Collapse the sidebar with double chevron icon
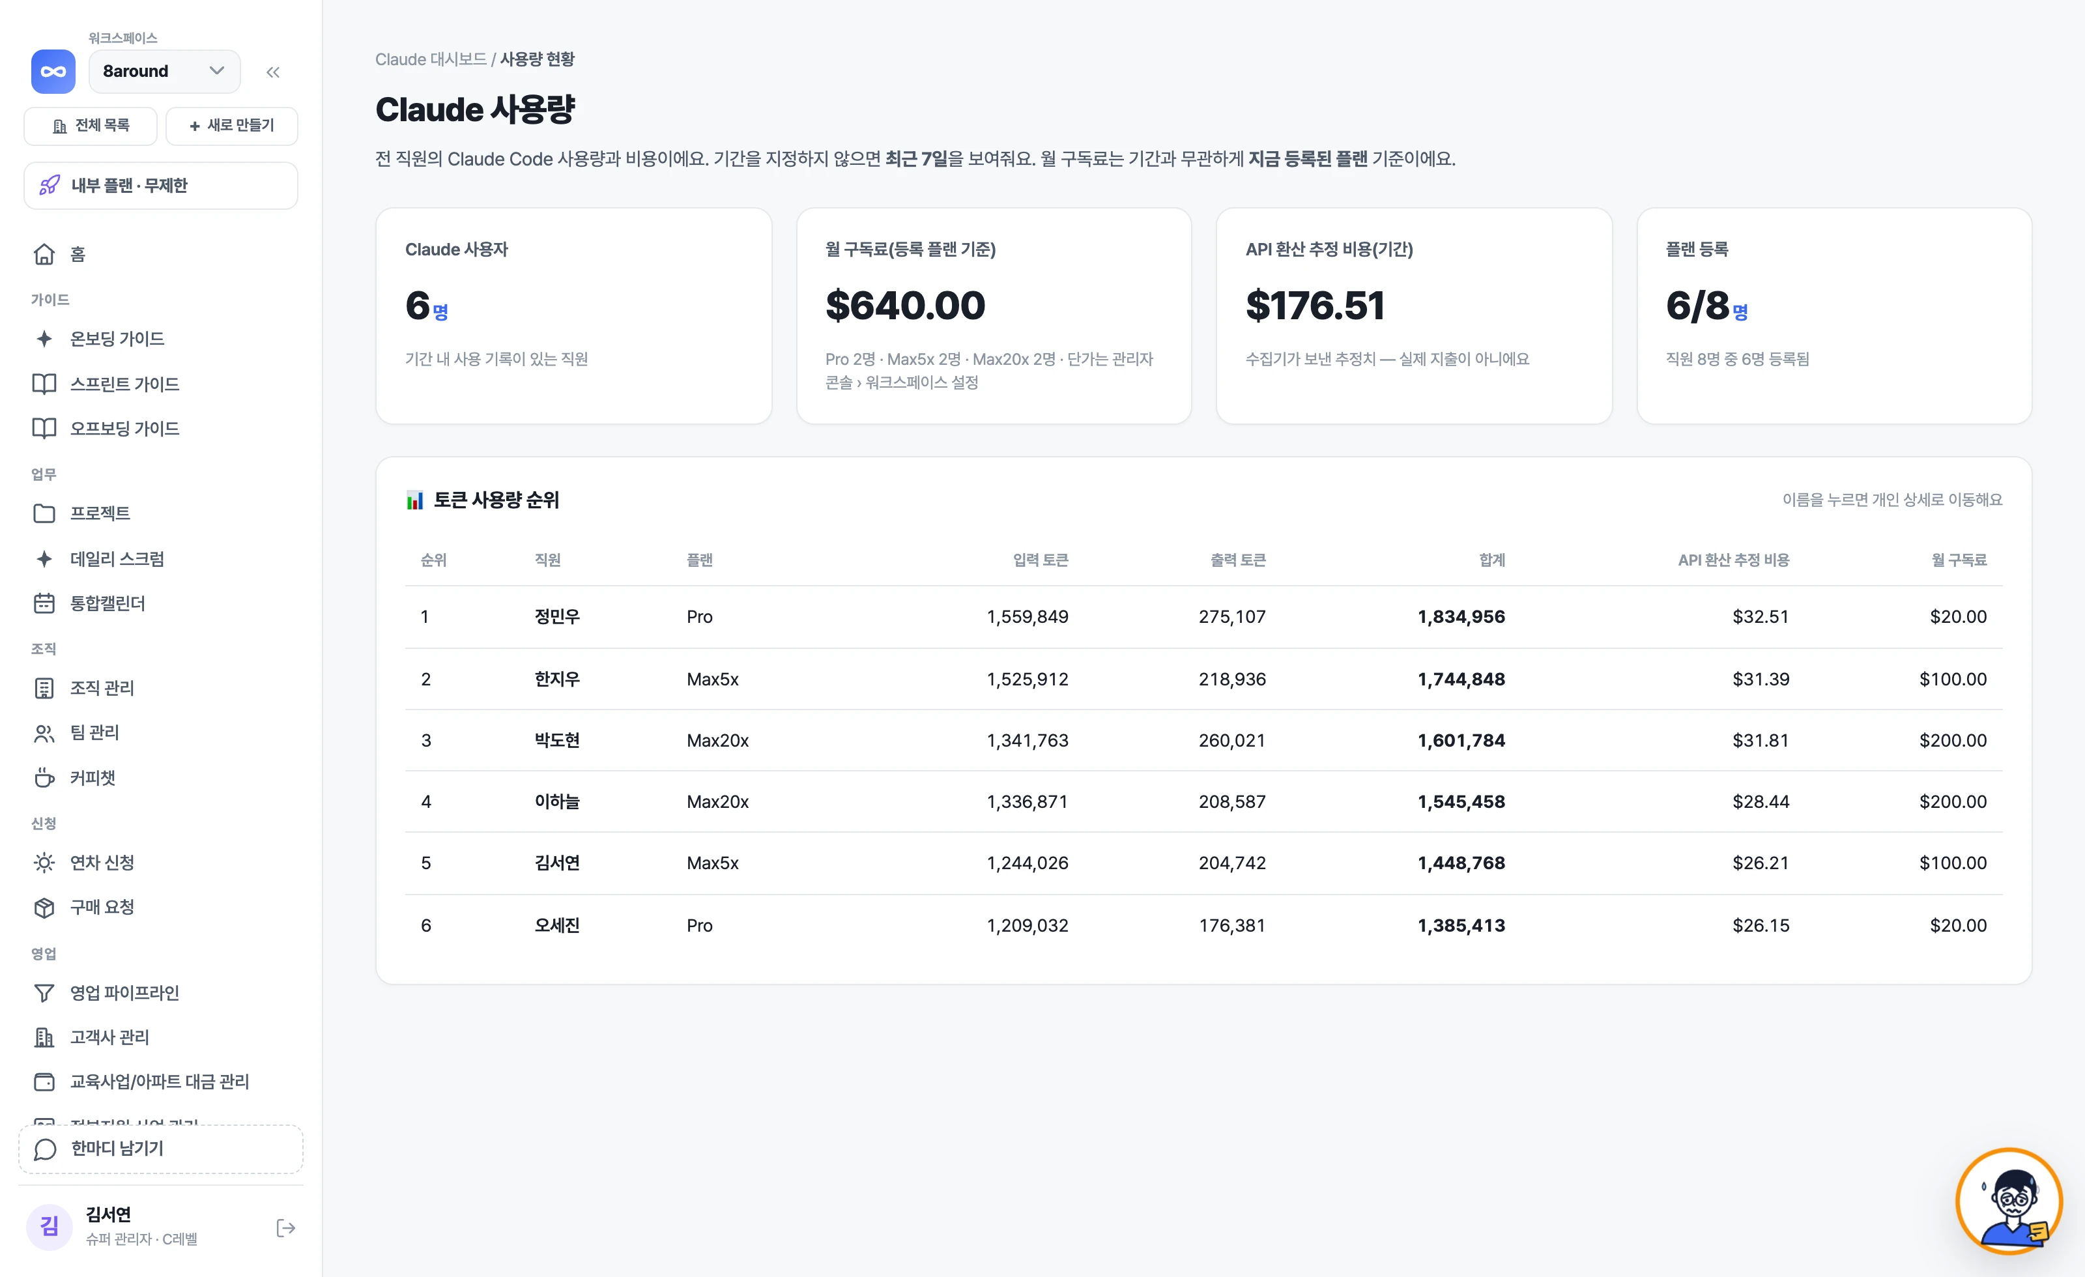Screen dimensions: 2085x1277 [x=272, y=72]
